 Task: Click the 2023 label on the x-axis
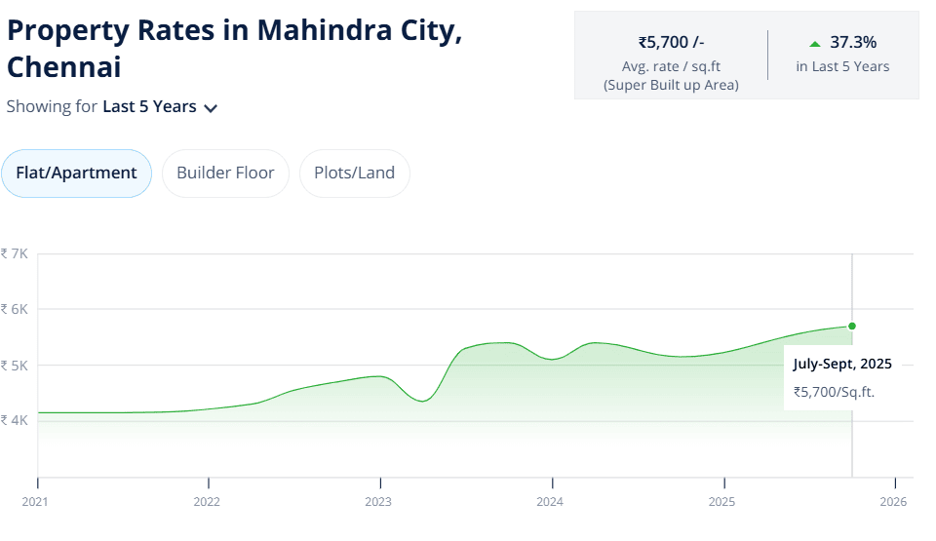(x=378, y=502)
